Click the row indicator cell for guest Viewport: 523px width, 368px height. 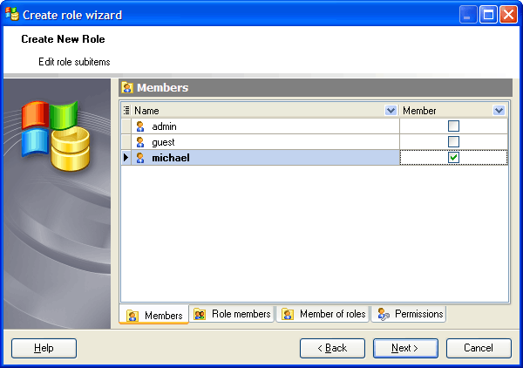point(126,142)
